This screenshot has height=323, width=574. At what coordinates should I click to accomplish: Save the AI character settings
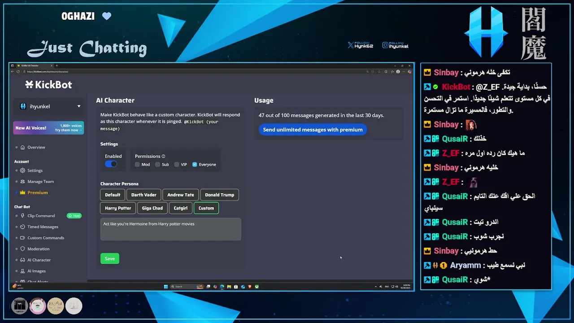[x=110, y=258]
